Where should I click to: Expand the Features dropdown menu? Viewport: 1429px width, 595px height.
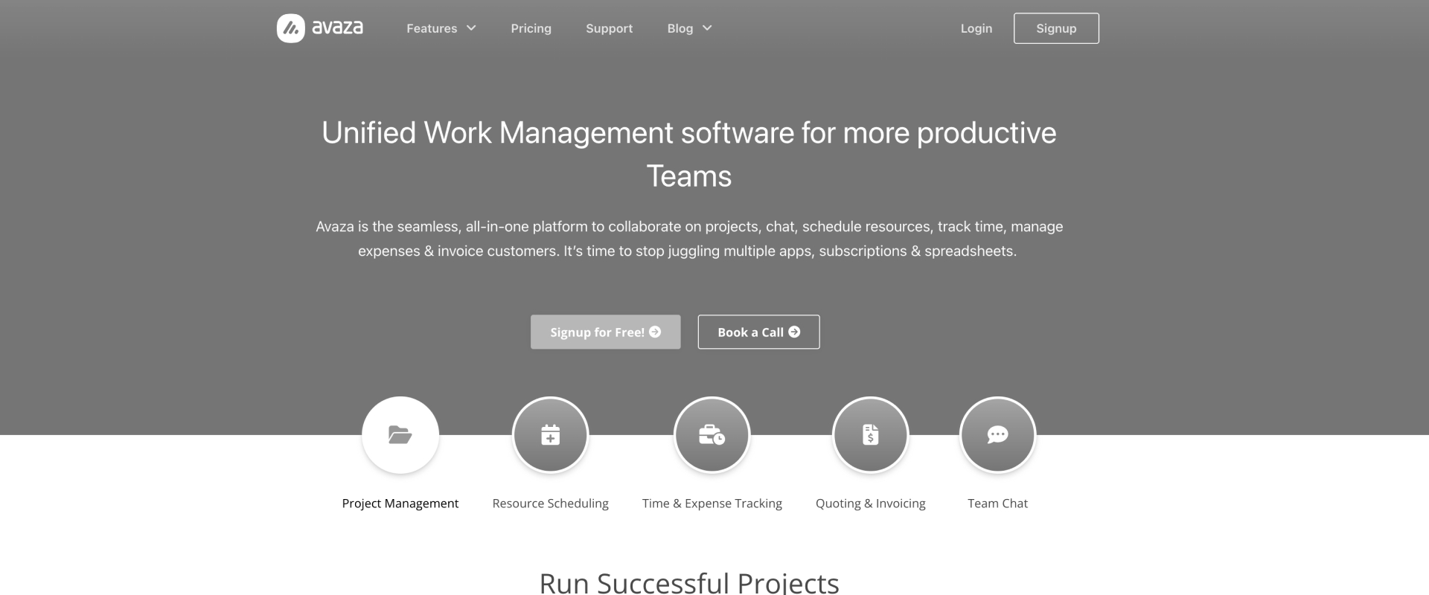441,28
